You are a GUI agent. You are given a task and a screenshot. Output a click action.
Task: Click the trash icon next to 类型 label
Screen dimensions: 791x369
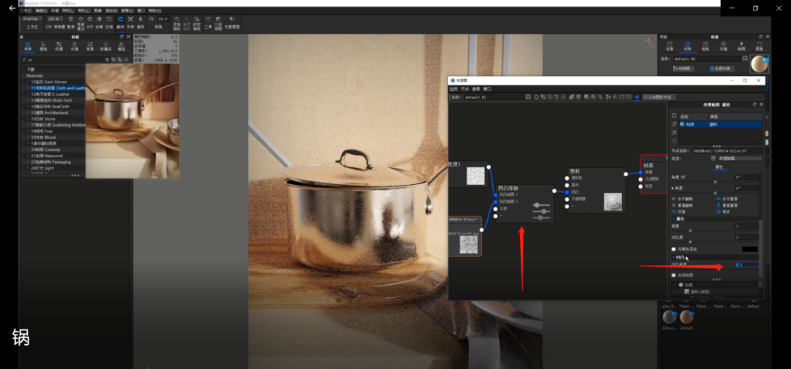pos(713,158)
